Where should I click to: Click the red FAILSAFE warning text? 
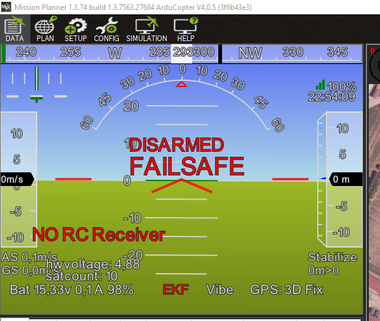187,166
